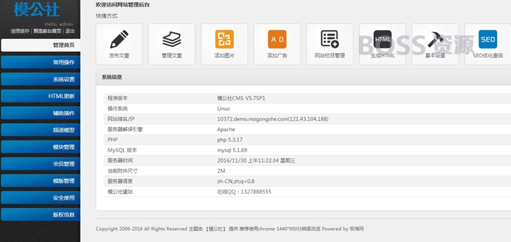
Task: Click the 当前附件尺寸 row label
Action: (122, 171)
